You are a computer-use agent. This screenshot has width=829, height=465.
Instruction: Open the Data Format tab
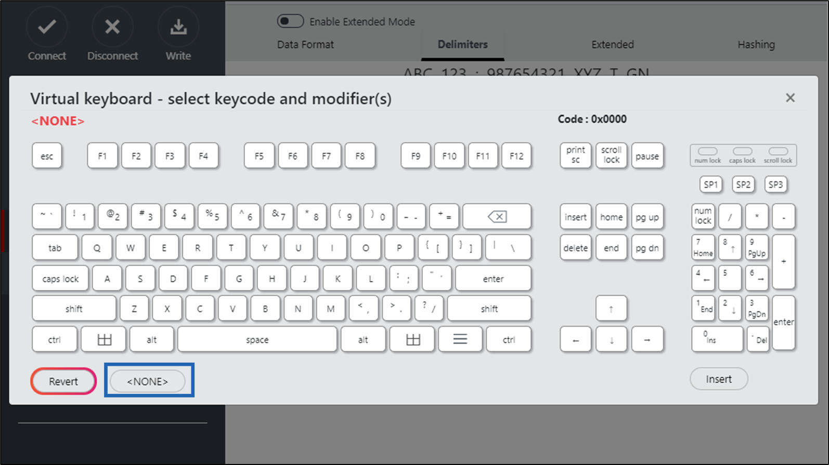(305, 45)
